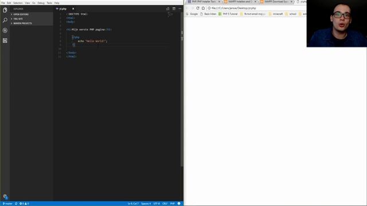Click the synchronize changes icon in status bar
Image resolution: width=367 pixels, height=206 pixels.
(x=16, y=204)
